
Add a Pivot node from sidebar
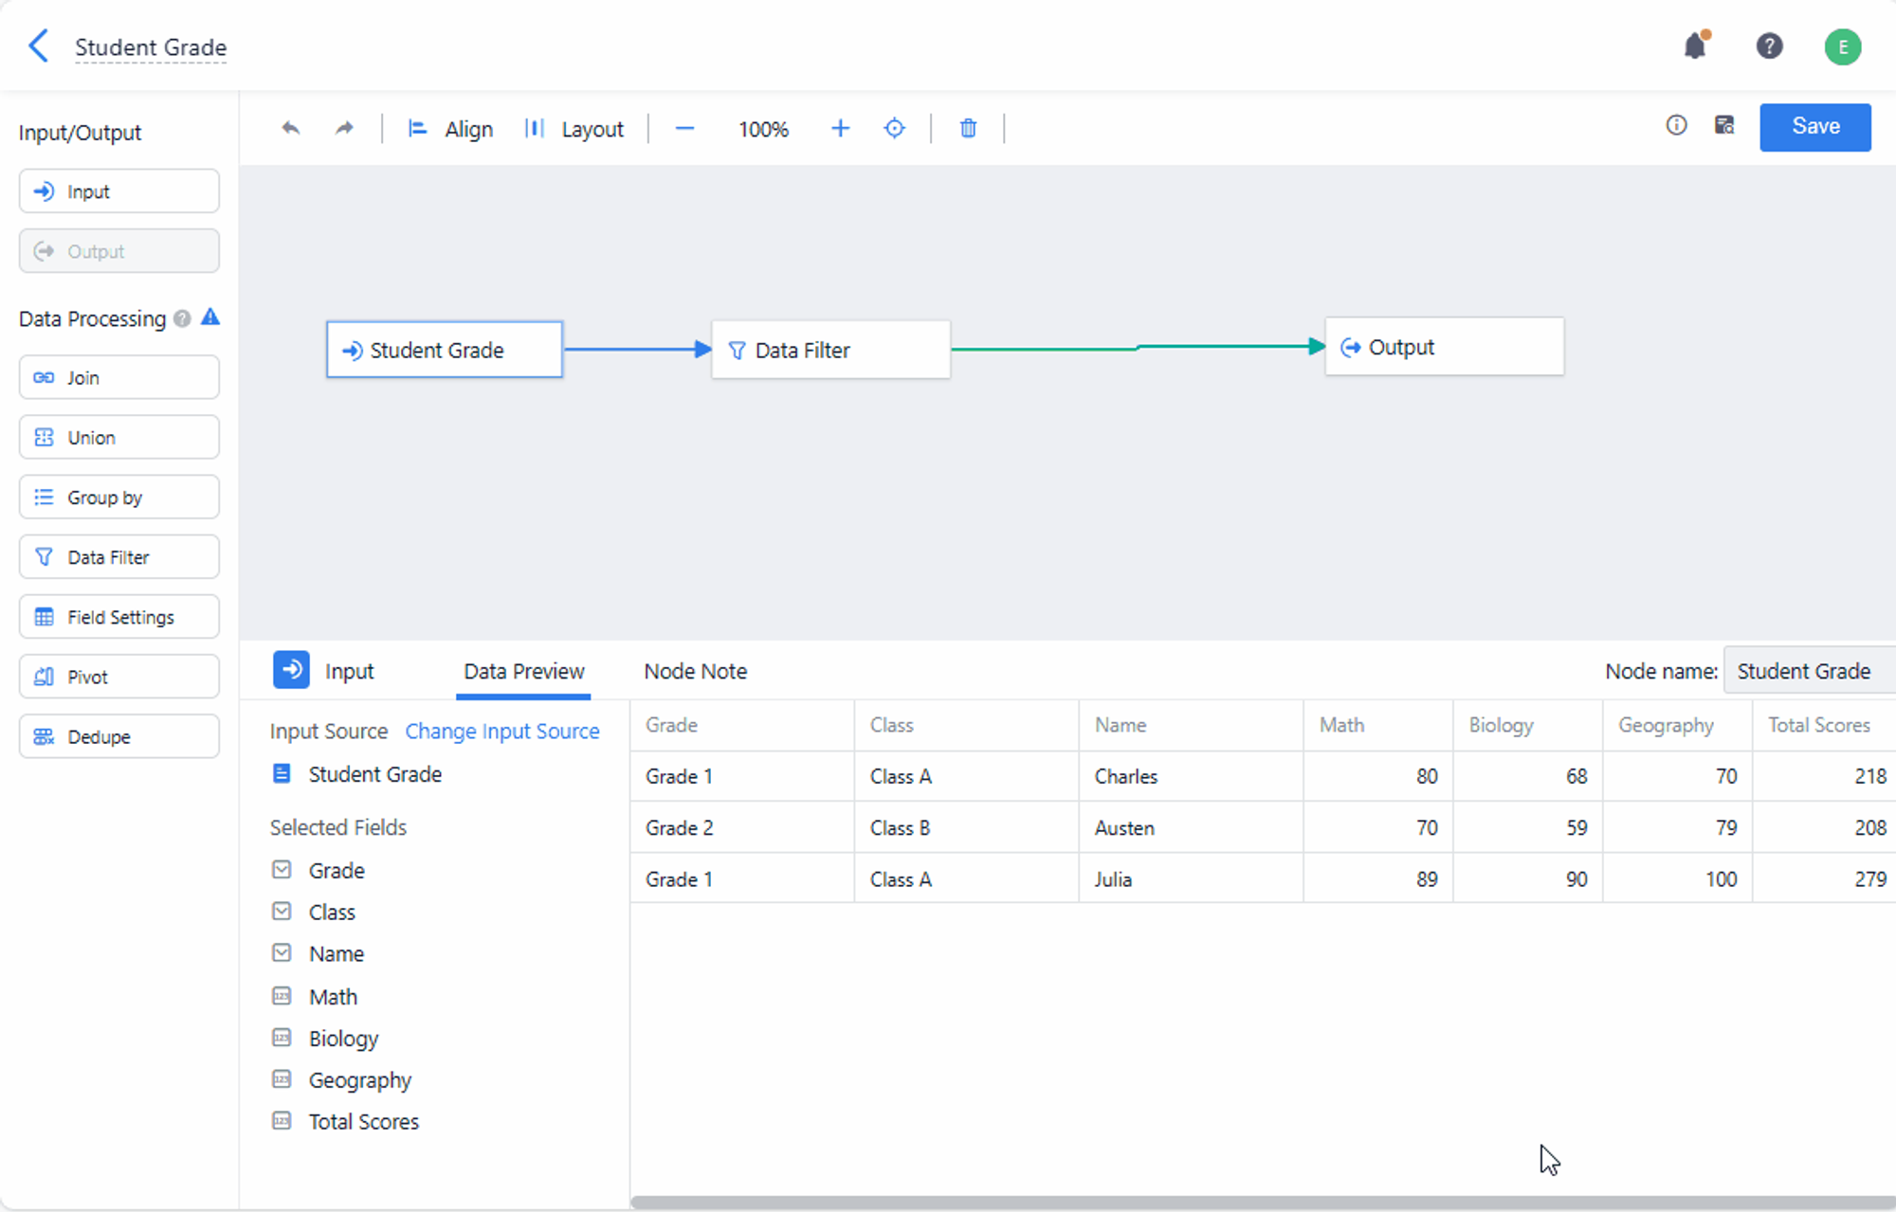coord(119,677)
